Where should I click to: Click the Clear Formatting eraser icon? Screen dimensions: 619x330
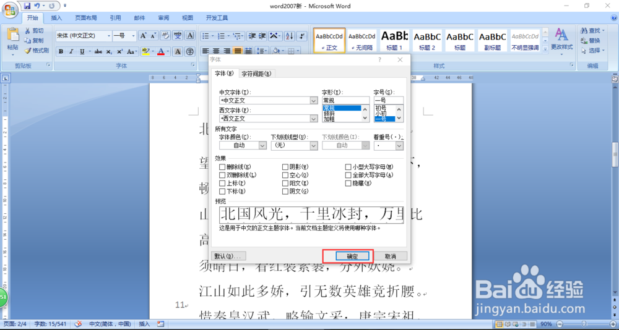coord(166,36)
